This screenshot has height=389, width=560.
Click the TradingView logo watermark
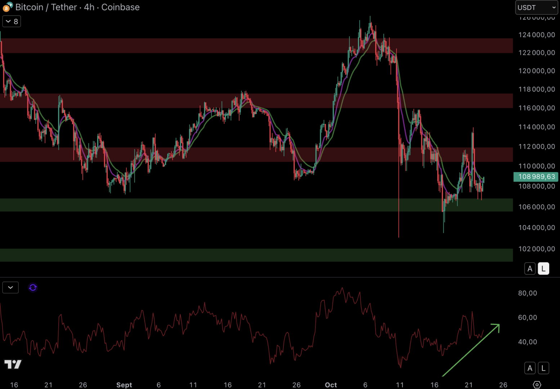(13, 364)
